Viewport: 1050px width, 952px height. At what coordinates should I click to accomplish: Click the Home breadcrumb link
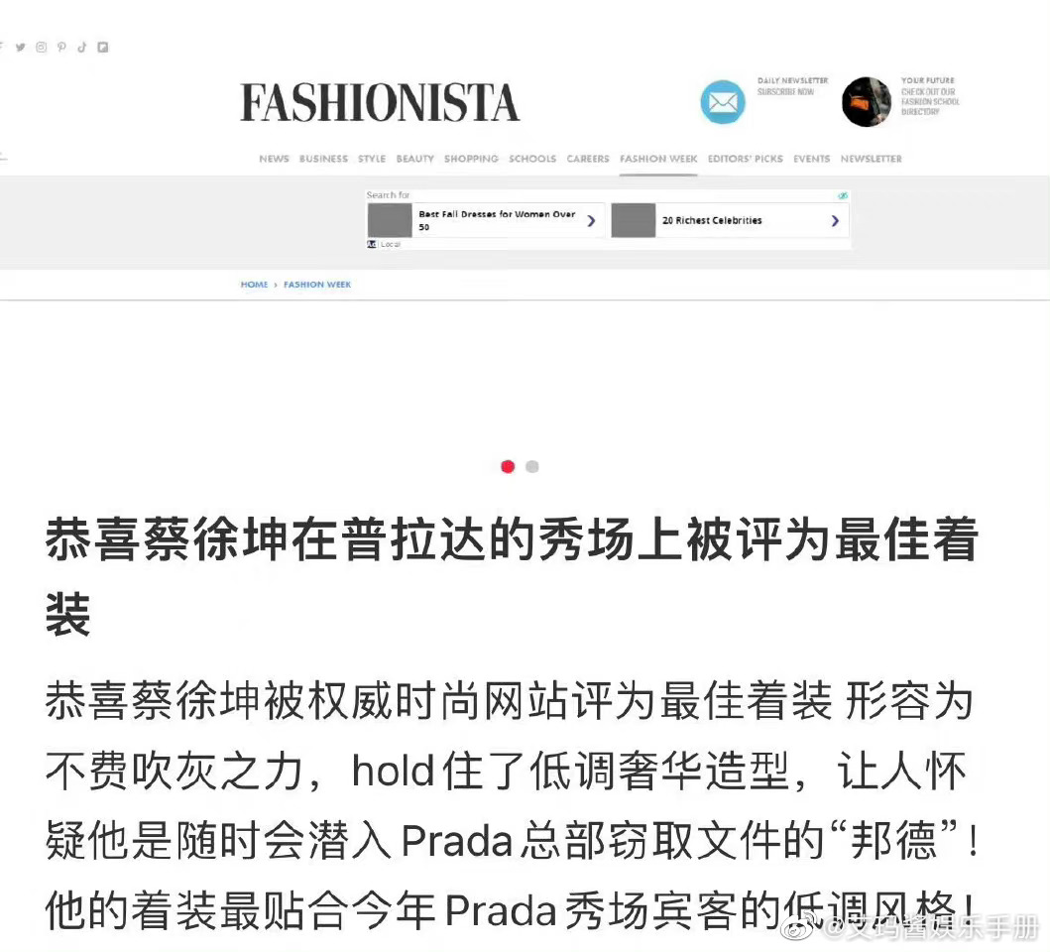click(x=255, y=285)
